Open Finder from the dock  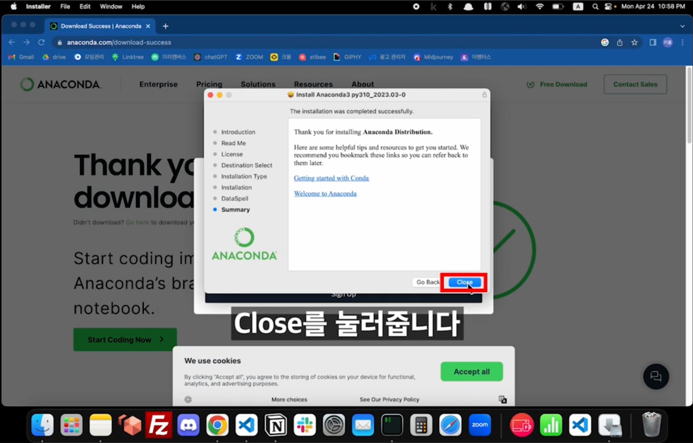pos(42,425)
